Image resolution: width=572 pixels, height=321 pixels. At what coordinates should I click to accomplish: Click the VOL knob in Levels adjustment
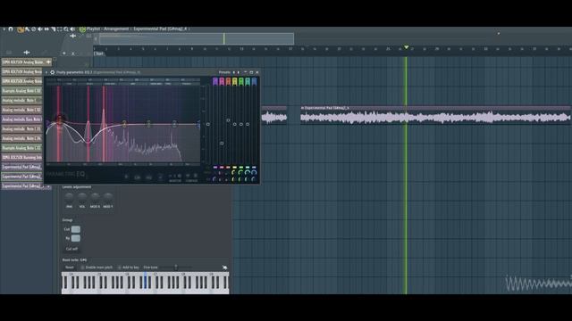[x=82, y=198]
